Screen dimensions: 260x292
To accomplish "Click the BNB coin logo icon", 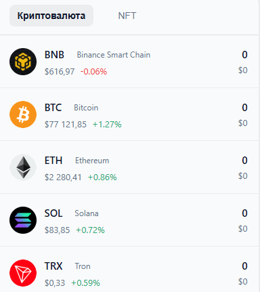I will coord(23,62).
